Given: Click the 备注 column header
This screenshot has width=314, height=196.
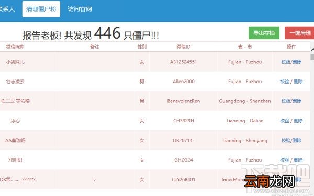Looking at the screenshot, I should (95, 47).
